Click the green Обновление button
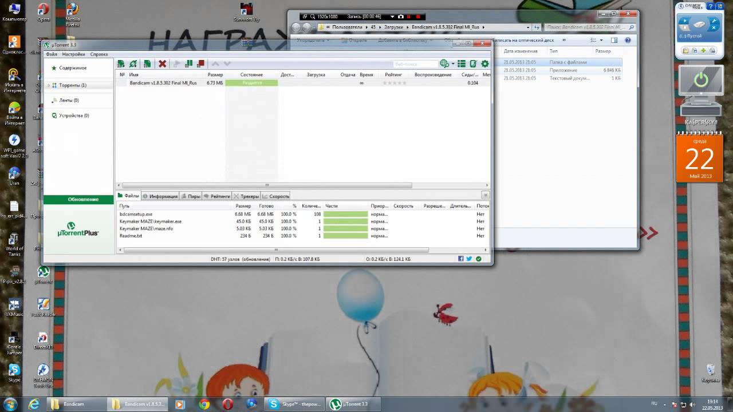Viewport: 733px width, 412px height. 79,199
